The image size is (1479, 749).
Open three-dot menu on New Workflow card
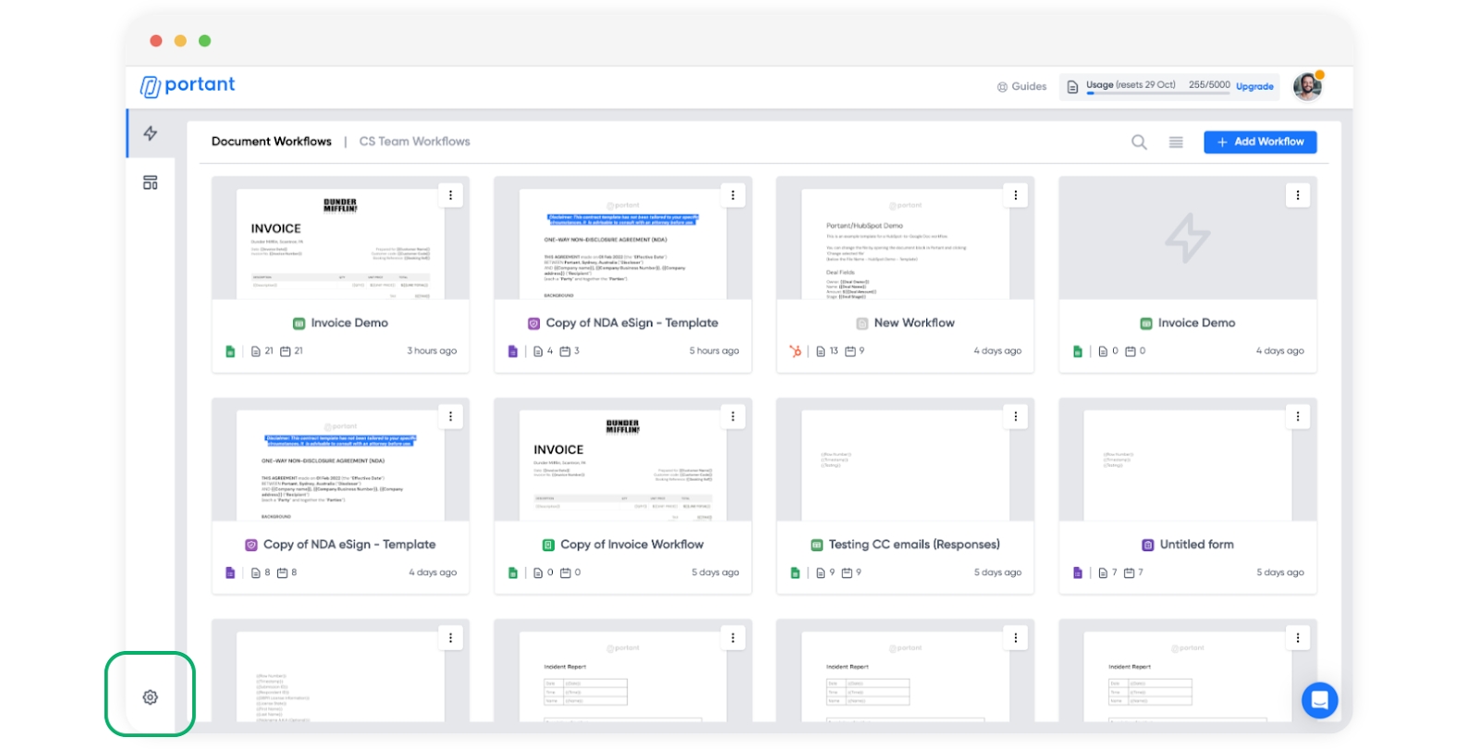tap(1015, 195)
